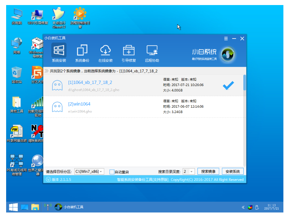The height and width of the screenshot is (215, 287).
Task: Launch 远程控制向日葵 desktop shortcut
Action: tap(80, 18)
